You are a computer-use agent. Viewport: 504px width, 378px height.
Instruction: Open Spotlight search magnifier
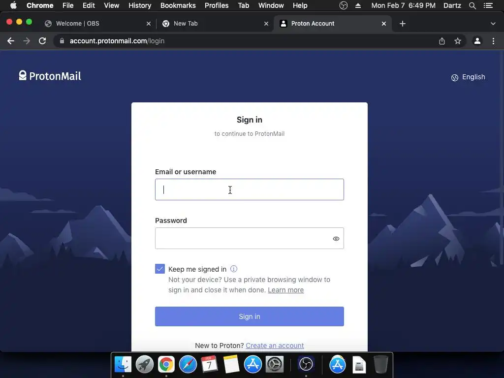click(472, 5)
